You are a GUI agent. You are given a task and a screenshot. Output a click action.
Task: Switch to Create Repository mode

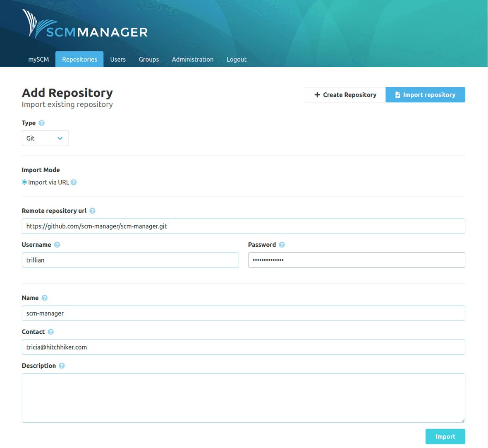pyautogui.click(x=345, y=94)
